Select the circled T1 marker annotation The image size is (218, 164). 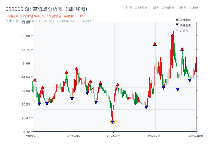pos(112,122)
